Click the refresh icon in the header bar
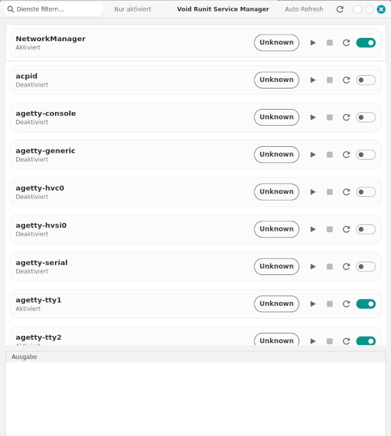Image resolution: width=391 pixels, height=436 pixels. pyautogui.click(x=340, y=10)
